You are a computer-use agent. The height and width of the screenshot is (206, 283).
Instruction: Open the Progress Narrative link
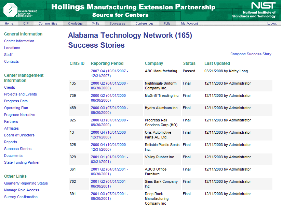pos(20,115)
